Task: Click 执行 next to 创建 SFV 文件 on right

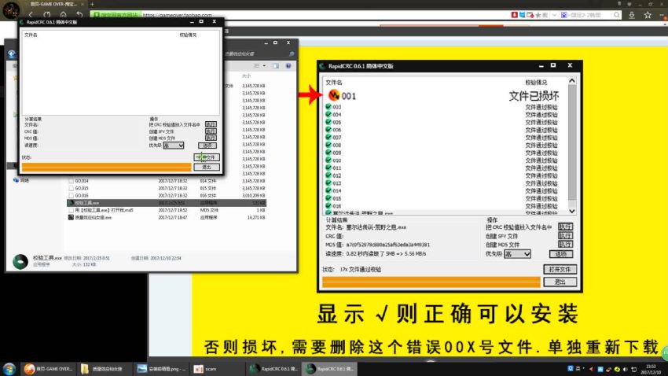Action: [564, 235]
